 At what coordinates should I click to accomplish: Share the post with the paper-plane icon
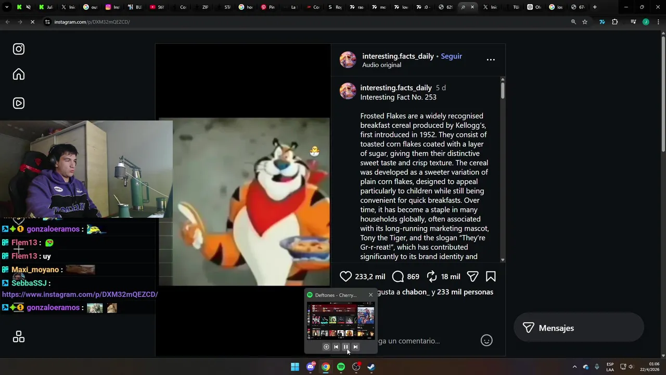tap(472, 277)
